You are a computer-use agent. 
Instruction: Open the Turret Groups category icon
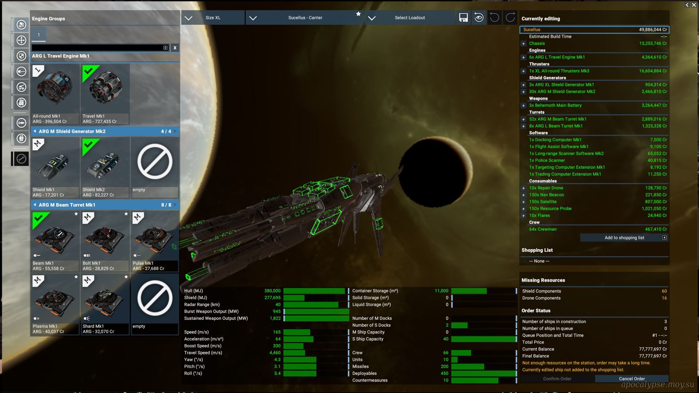pyautogui.click(x=21, y=87)
